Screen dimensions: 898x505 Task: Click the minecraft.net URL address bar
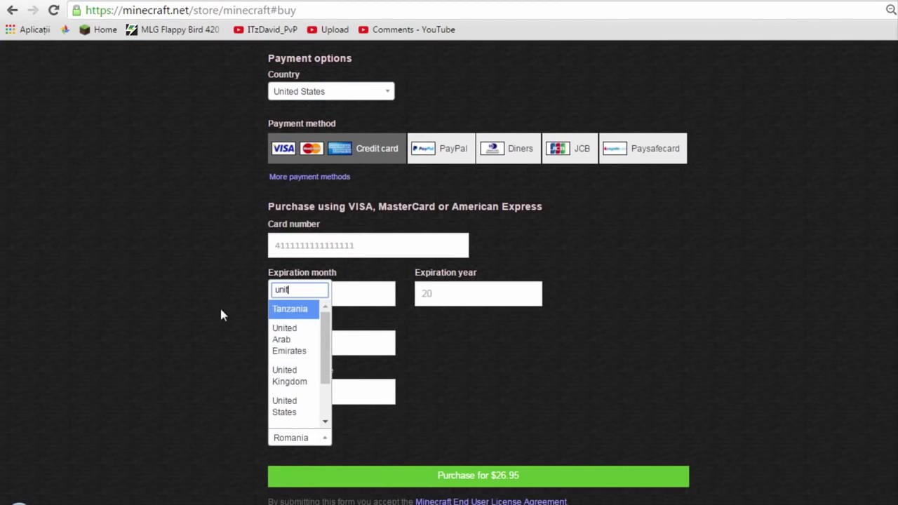(x=477, y=10)
